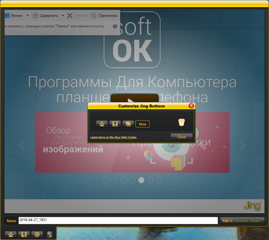The height and width of the screenshot is (240, 269).
Task: Click the dashed New button slot
Action: [143, 124]
